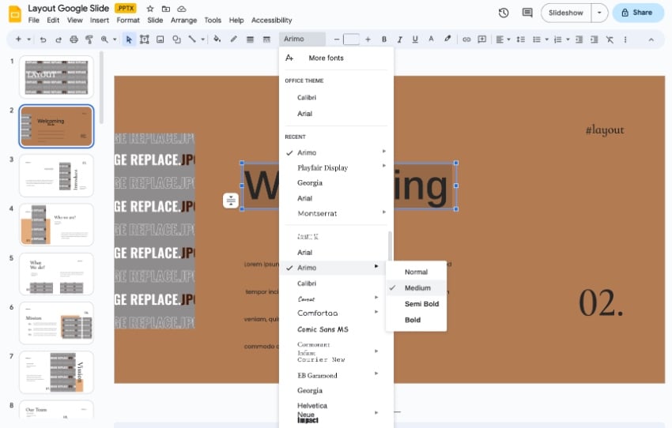This screenshot has height=428, width=672.
Task: Open the text color picker
Action: tap(430, 39)
